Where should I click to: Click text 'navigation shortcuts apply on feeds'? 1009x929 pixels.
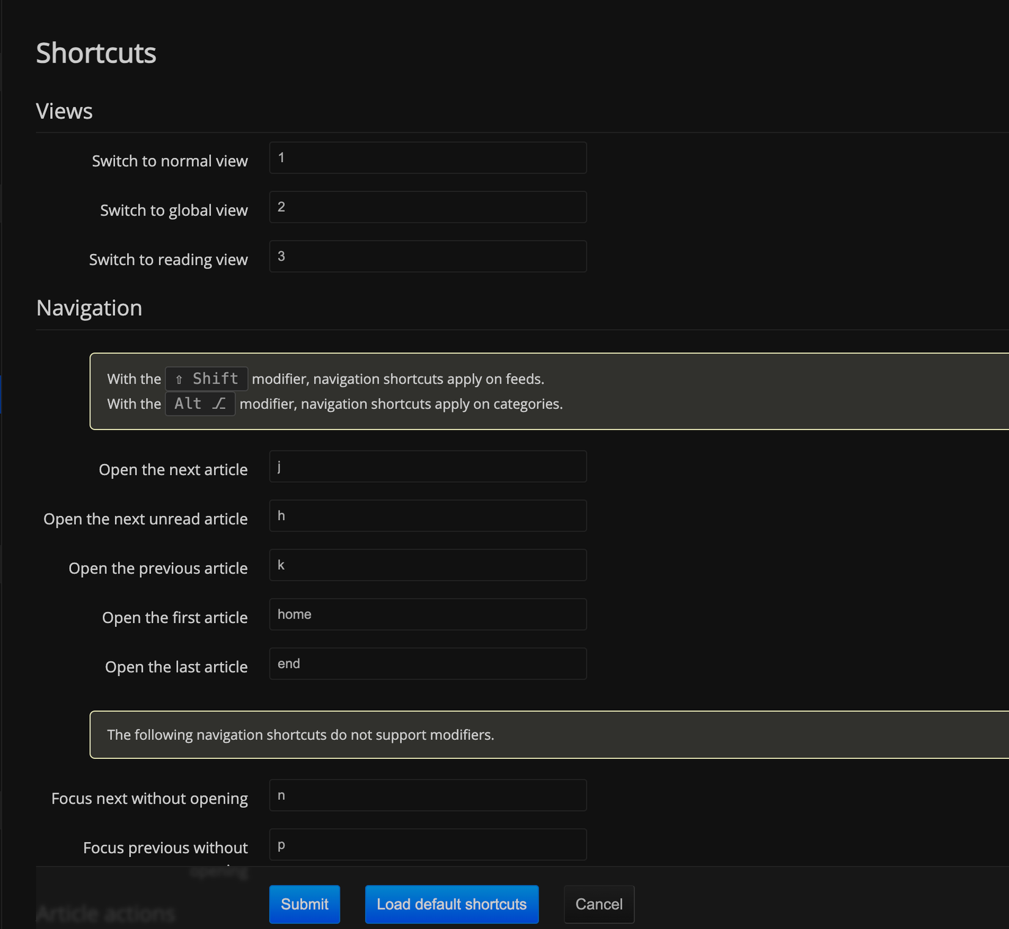[x=427, y=379]
